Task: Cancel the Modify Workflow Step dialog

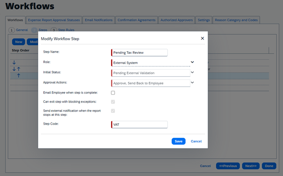Action: click(x=196, y=141)
